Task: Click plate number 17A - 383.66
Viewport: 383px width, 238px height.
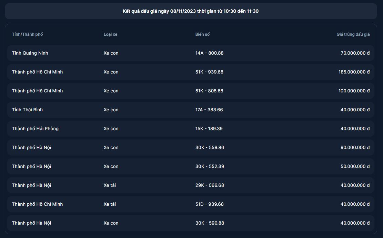Action: coord(209,110)
